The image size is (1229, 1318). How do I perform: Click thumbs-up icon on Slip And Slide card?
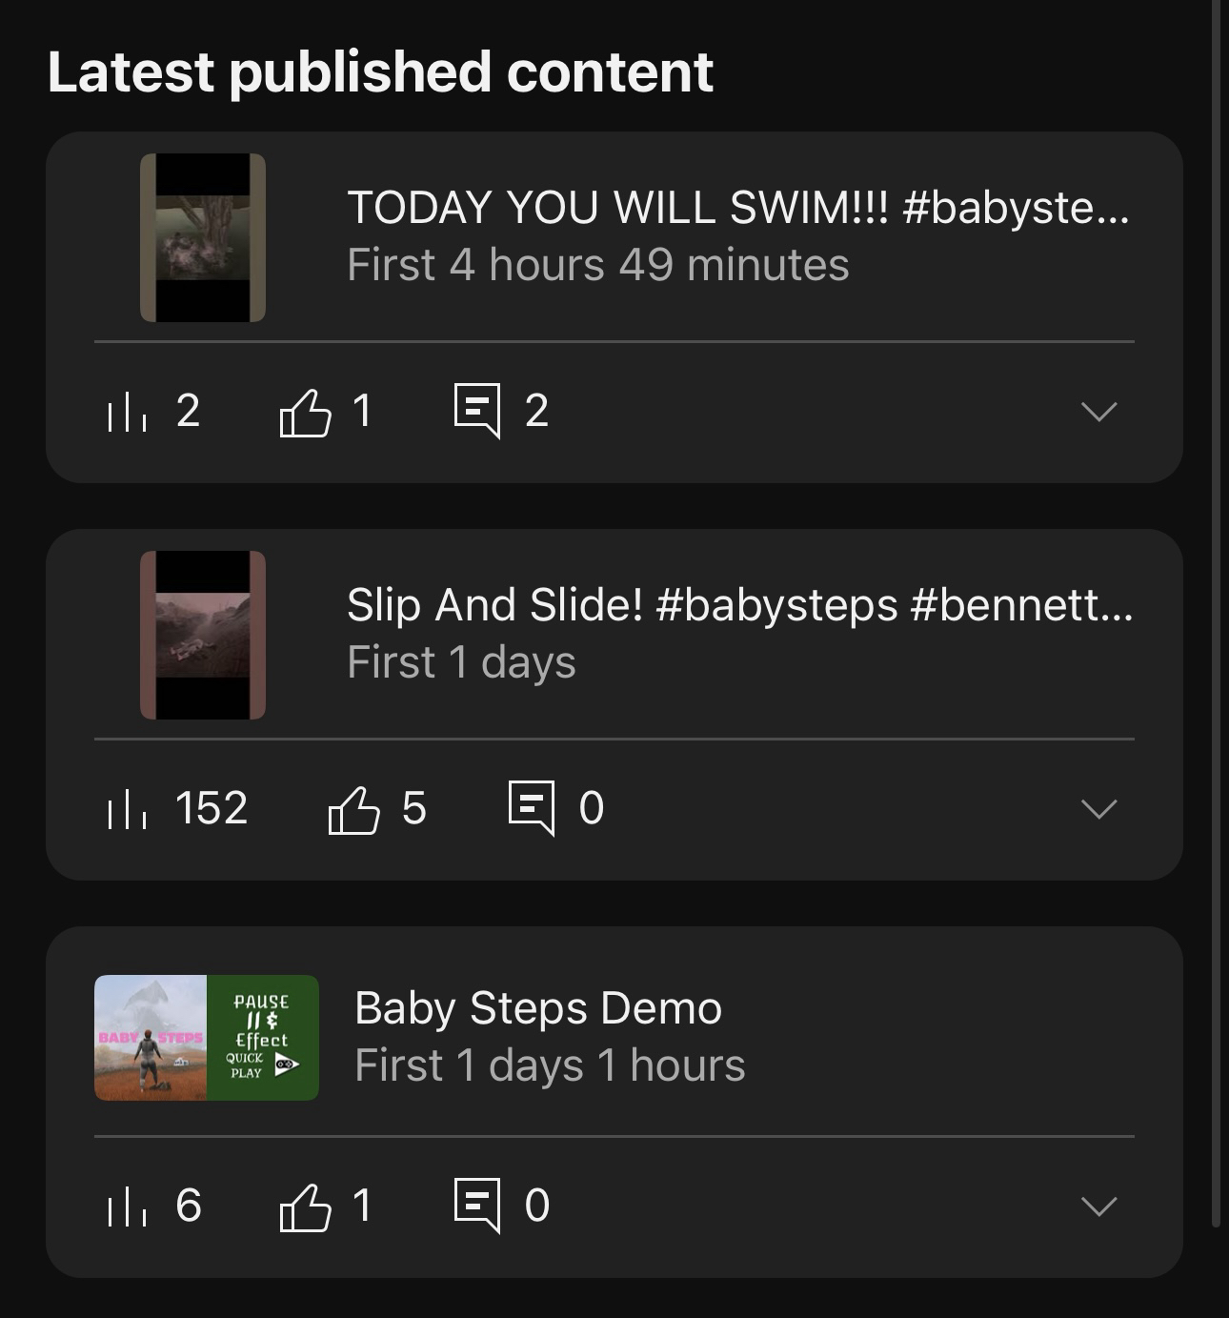coord(353,810)
